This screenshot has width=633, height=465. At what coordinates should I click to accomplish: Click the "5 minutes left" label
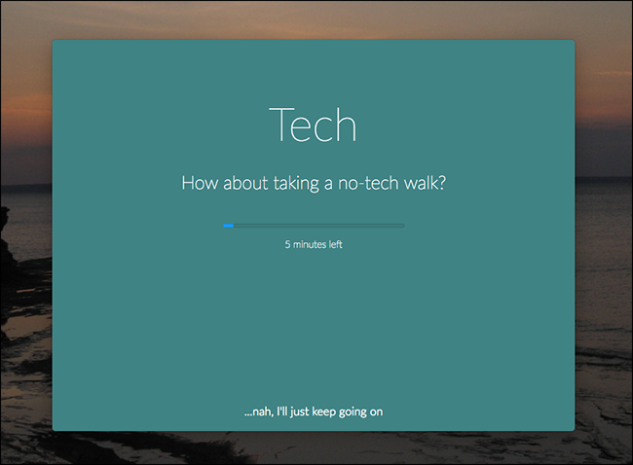pyautogui.click(x=314, y=244)
